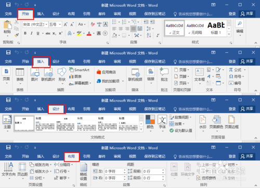Click the 水印 watermark icon
The image size is (260, 188).
point(203,119)
